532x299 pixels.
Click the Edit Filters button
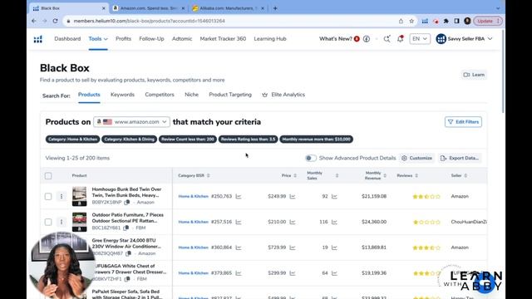click(x=463, y=122)
